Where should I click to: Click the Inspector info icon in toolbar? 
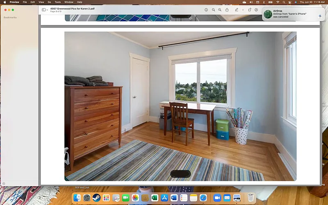point(206,10)
